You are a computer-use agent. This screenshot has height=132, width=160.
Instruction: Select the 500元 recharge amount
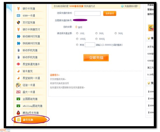[96, 39]
